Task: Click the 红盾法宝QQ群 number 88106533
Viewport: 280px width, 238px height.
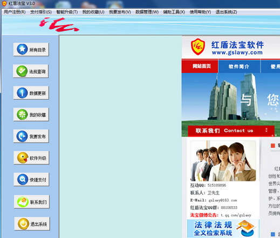Action: click(x=229, y=208)
